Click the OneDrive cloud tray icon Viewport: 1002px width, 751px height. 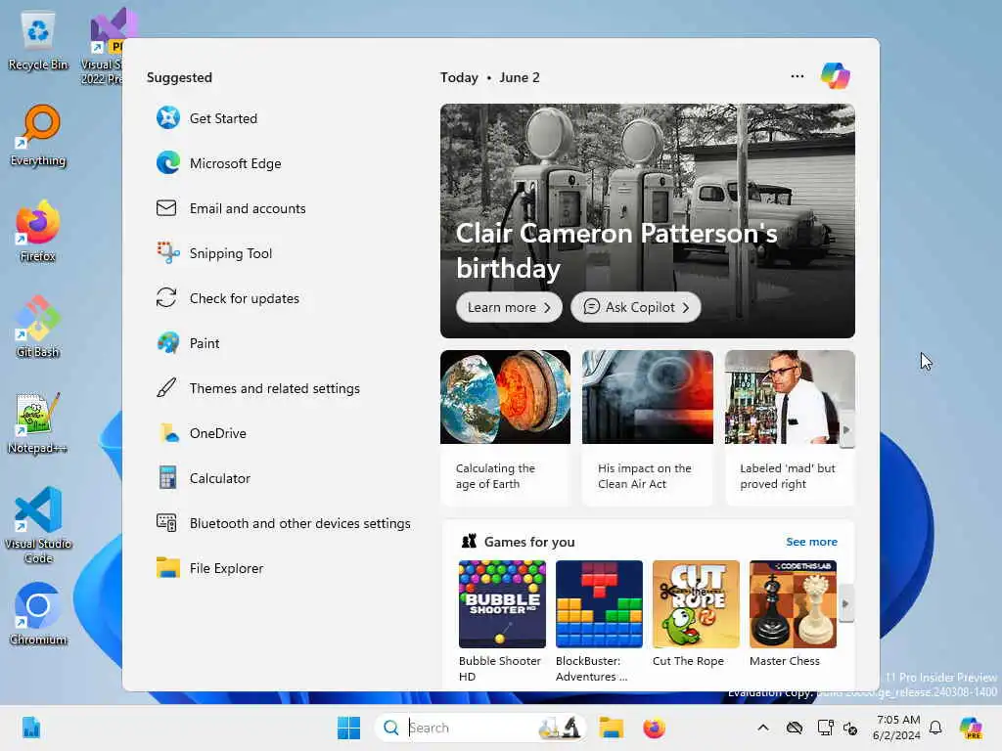point(795,728)
